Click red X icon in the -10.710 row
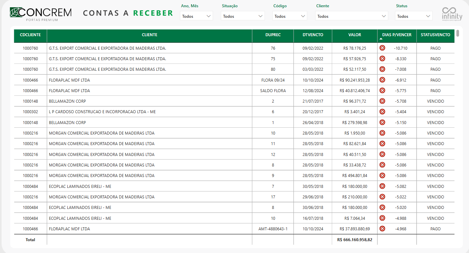 (382, 48)
